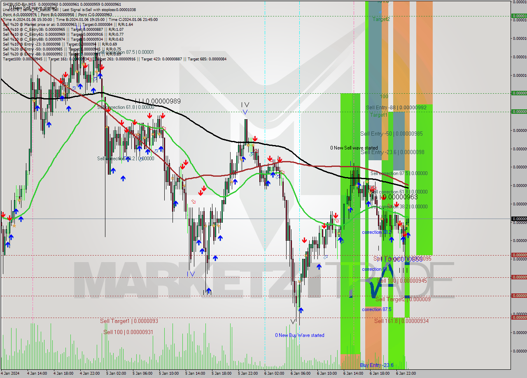Click the "5 Jan 10:00" time axis label
527x378 pixels.
(168, 373)
